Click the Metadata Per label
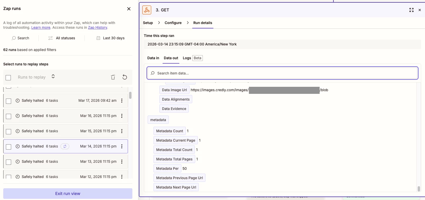Screen dimensions: 425x200 point(167,169)
